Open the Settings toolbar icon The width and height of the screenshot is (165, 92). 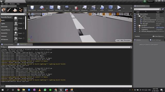pyautogui.click(x=67, y=8)
